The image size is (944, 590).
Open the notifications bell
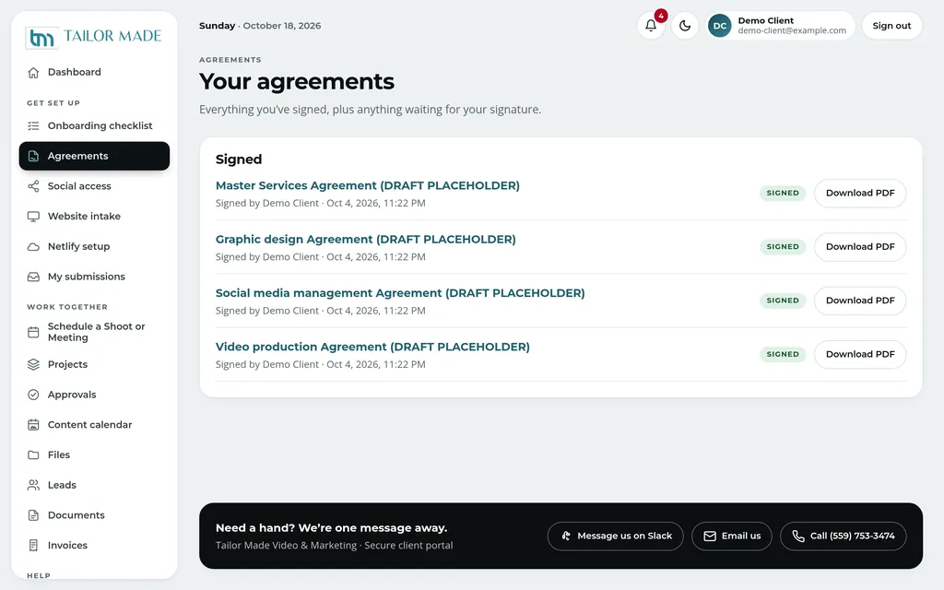point(651,26)
